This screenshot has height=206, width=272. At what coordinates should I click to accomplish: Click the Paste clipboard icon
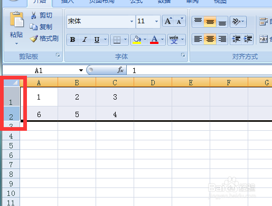click(17, 20)
